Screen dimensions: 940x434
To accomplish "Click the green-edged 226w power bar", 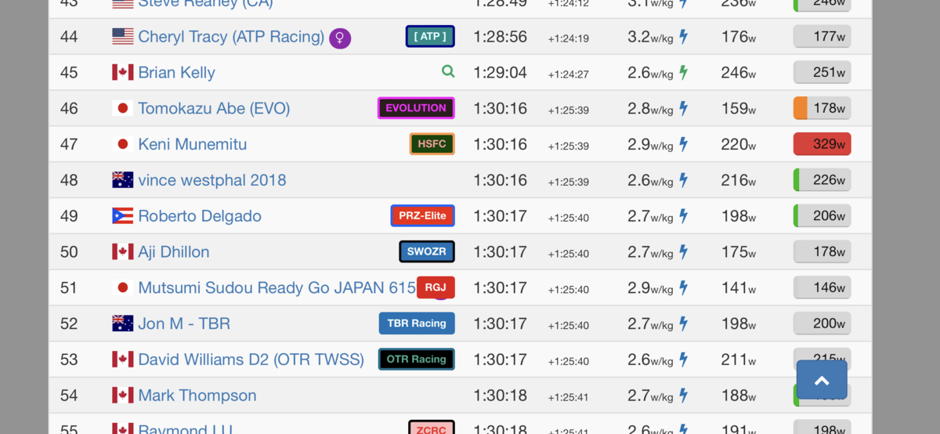I will [822, 180].
